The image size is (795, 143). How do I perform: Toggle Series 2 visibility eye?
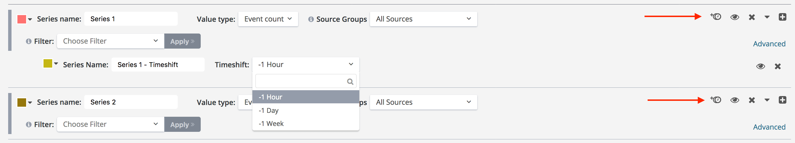point(735,100)
